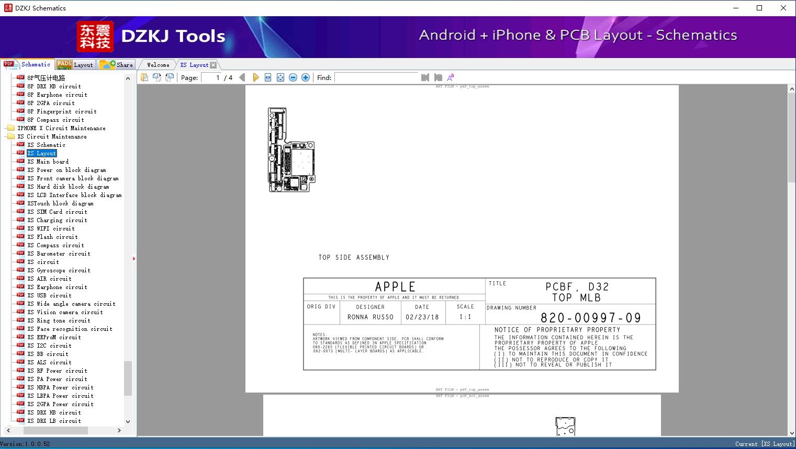Open XS EEProM circuit
This screenshot has height=449, width=796.
tap(54, 337)
